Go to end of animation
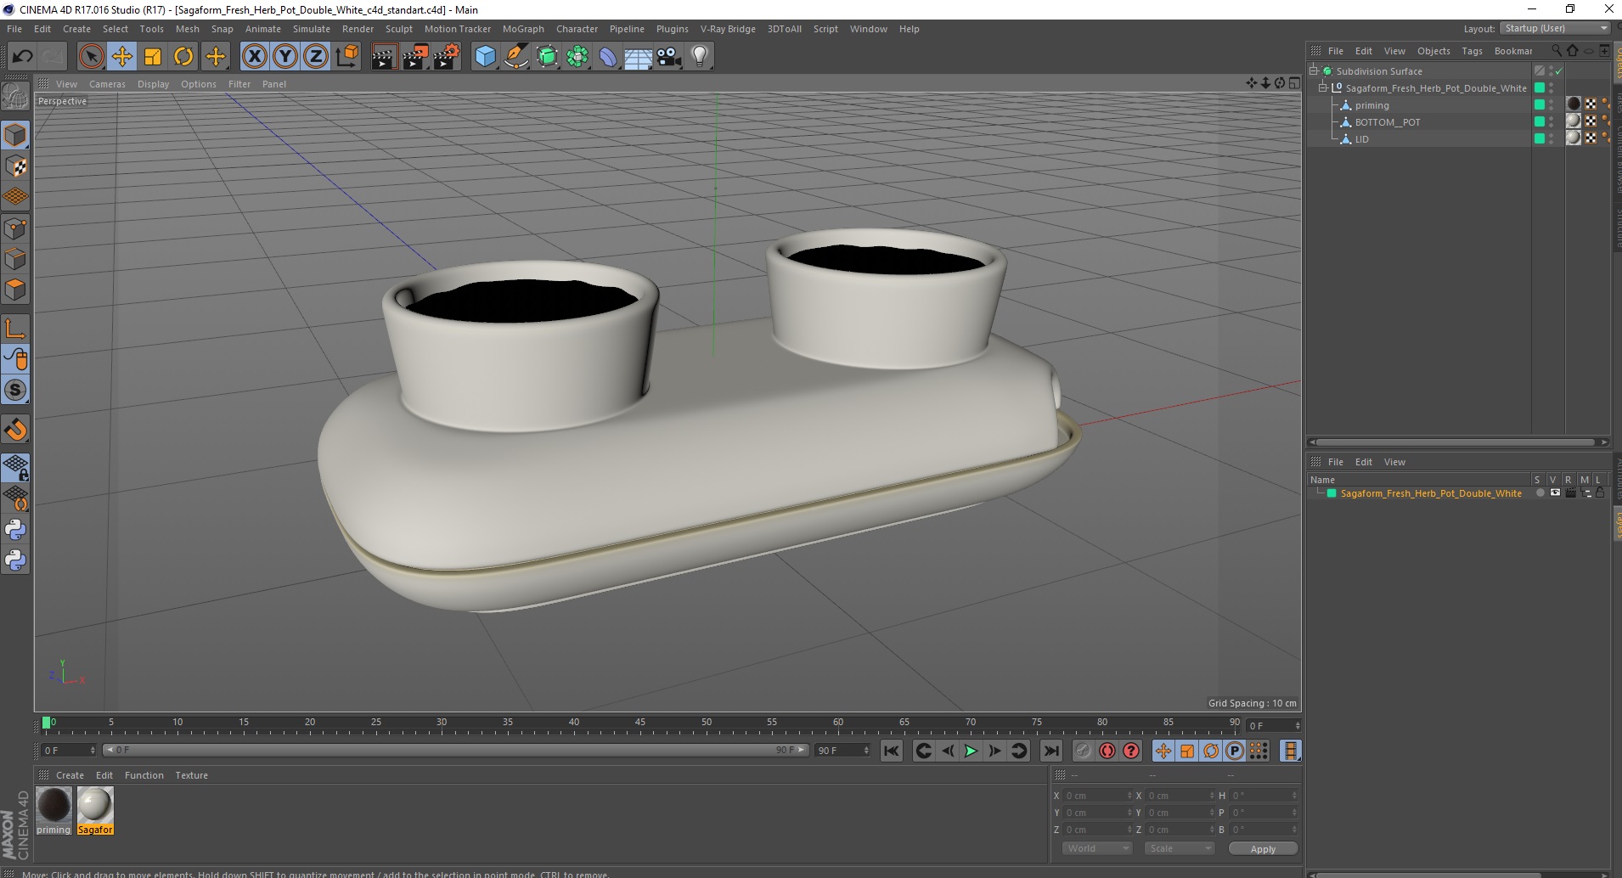Screen dimensions: 1622x878 pos(1051,751)
